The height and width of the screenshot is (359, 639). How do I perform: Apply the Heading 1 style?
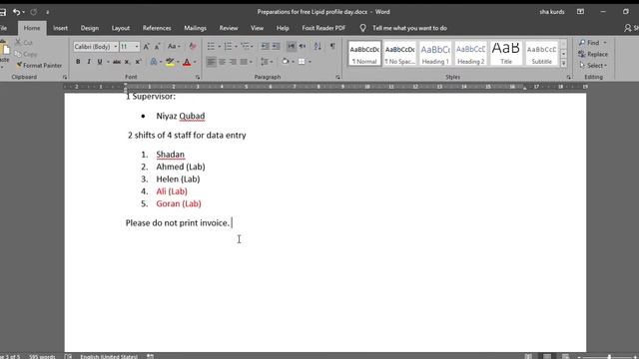point(435,53)
